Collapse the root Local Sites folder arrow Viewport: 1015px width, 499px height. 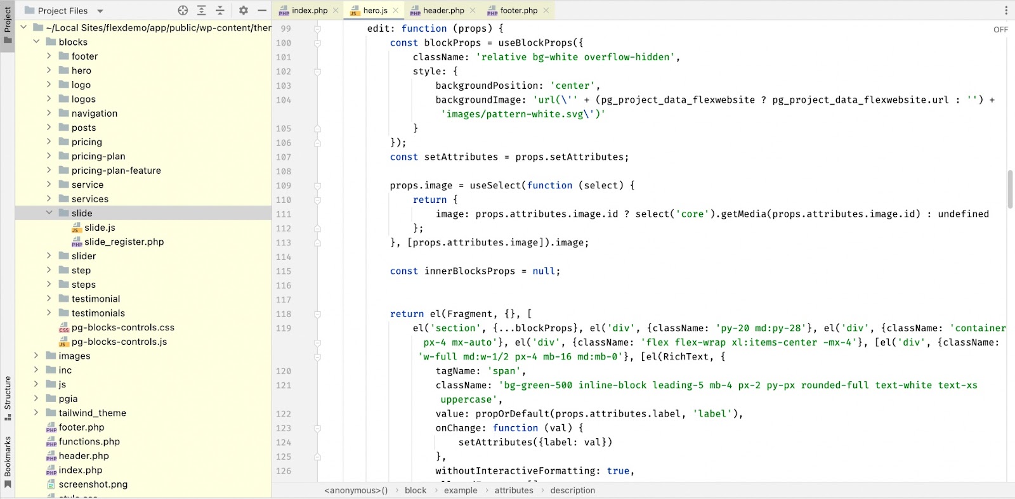click(x=23, y=27)
